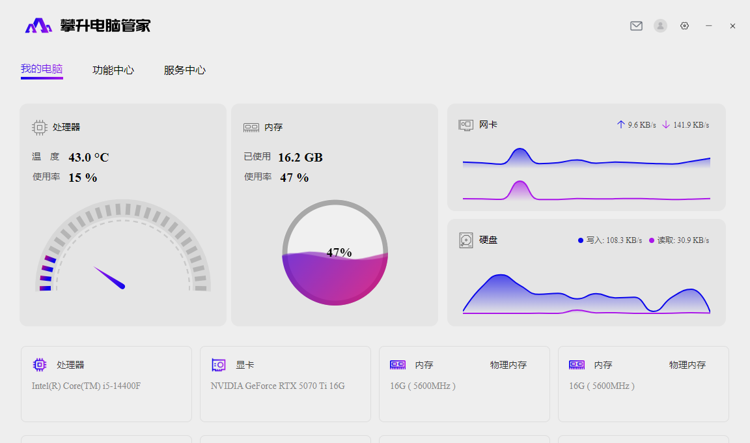Select the Intel Core i5-14400F processor card
This screenshot has width=750, height=443.
click(x=106, y=384)
